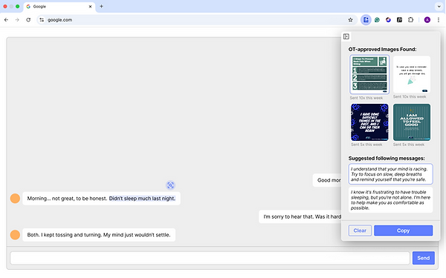Open site information icon in address bar
Image resolution: width=446 pixels, height=278 pixels.
click(x=42, y=20)
